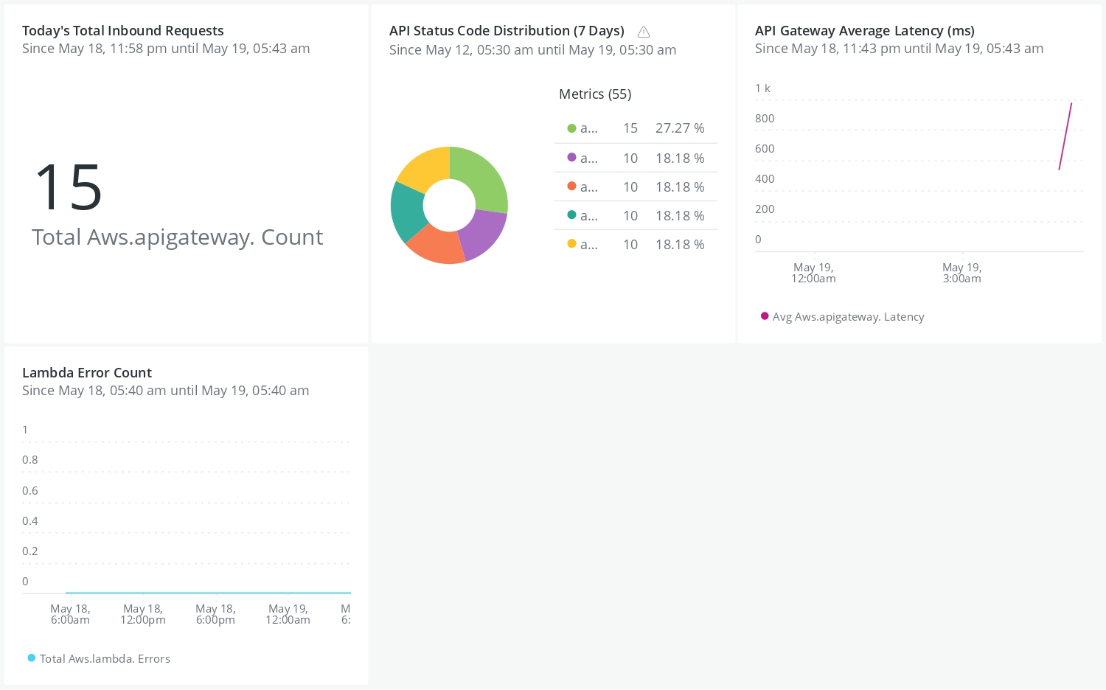Click the 27.27 % value in the legend
The height and width of the screenshot is (690, 1106).
point(680,128)
